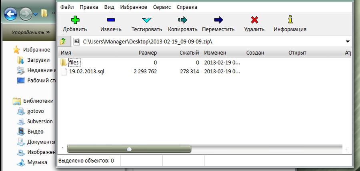Sort by Открыт column header
This screenshot has height=171, width=360.
coord(297,53)
